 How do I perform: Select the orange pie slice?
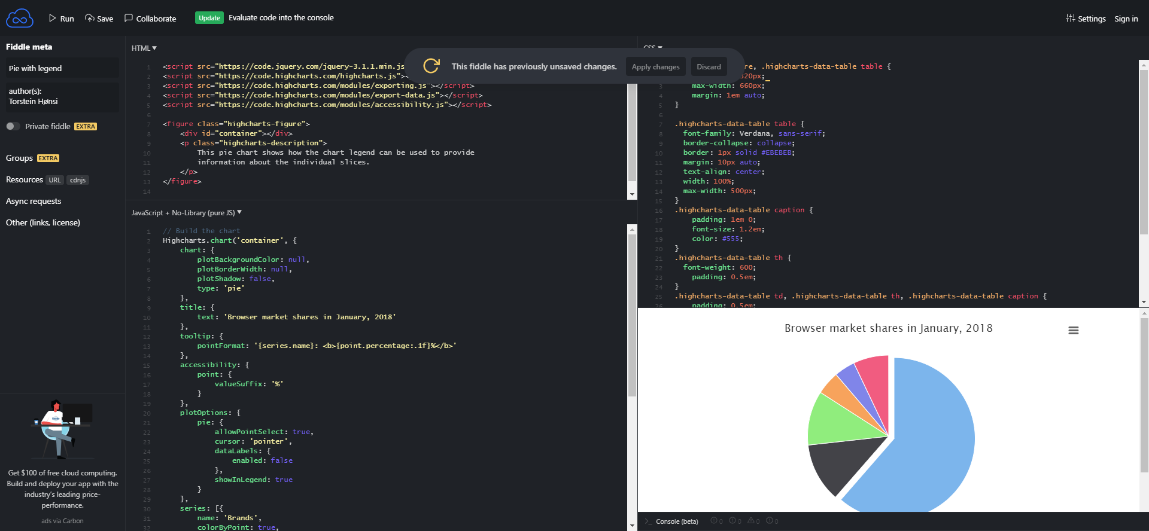coord(844,392)
